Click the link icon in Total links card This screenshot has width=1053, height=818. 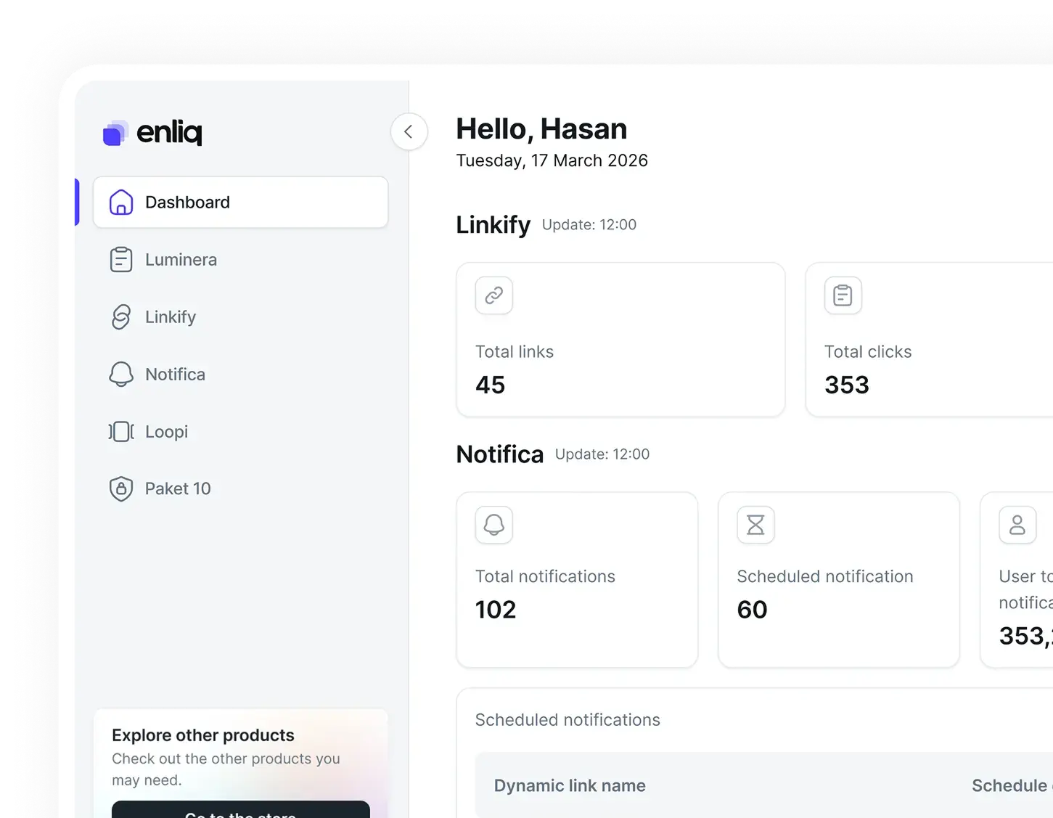(x=494, y=295)
